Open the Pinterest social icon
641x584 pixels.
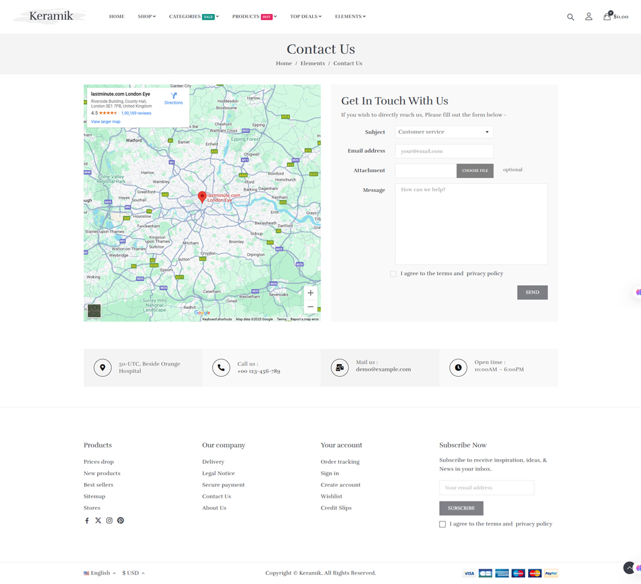[121, 521]
